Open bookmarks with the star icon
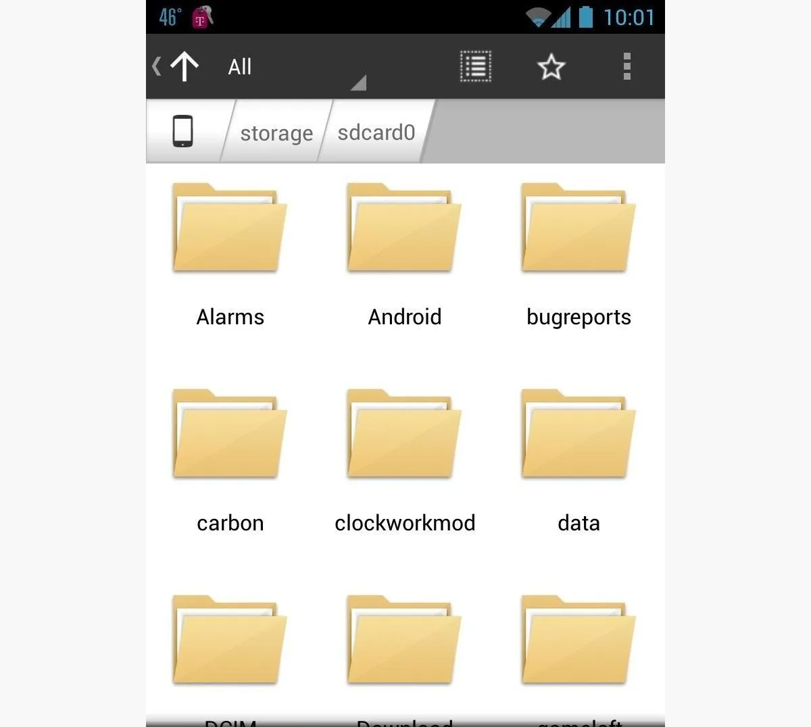Image resolution: width=811 pixels, height=727 pixels. coord(551,67)
